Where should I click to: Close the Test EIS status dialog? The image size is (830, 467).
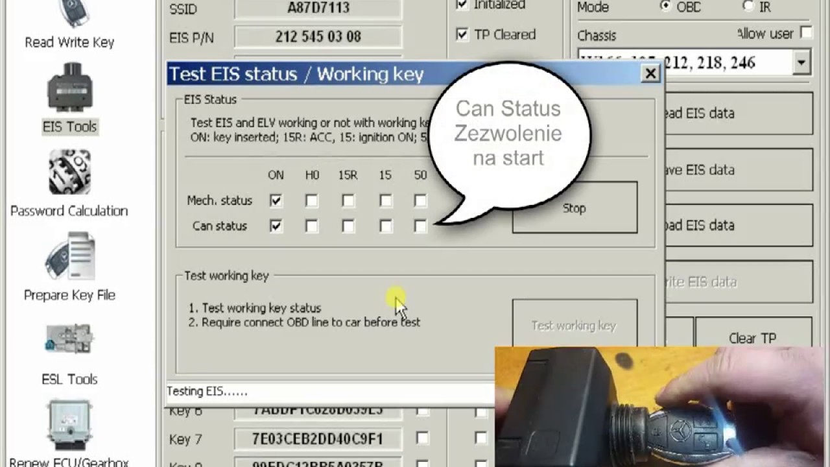[x=650, y=74]
